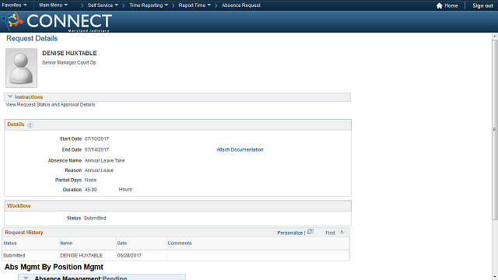498x280 pixels.
Task: Sort by the Date column header
Action: [x=122, y=243]
